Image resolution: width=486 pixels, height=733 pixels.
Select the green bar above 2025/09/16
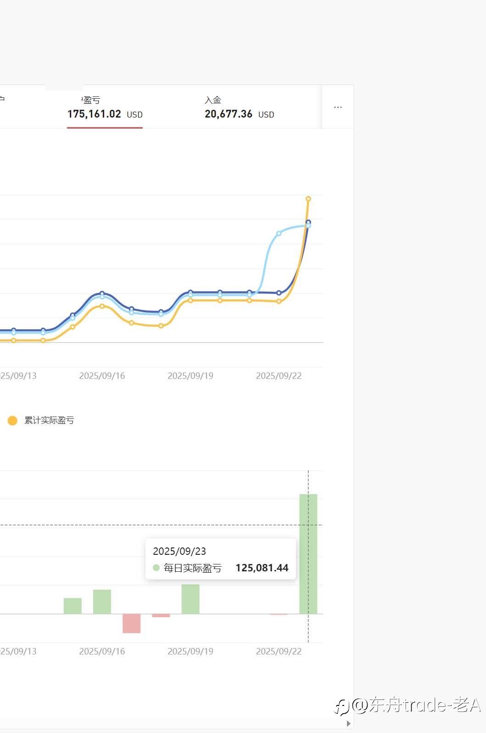[102, 601]
